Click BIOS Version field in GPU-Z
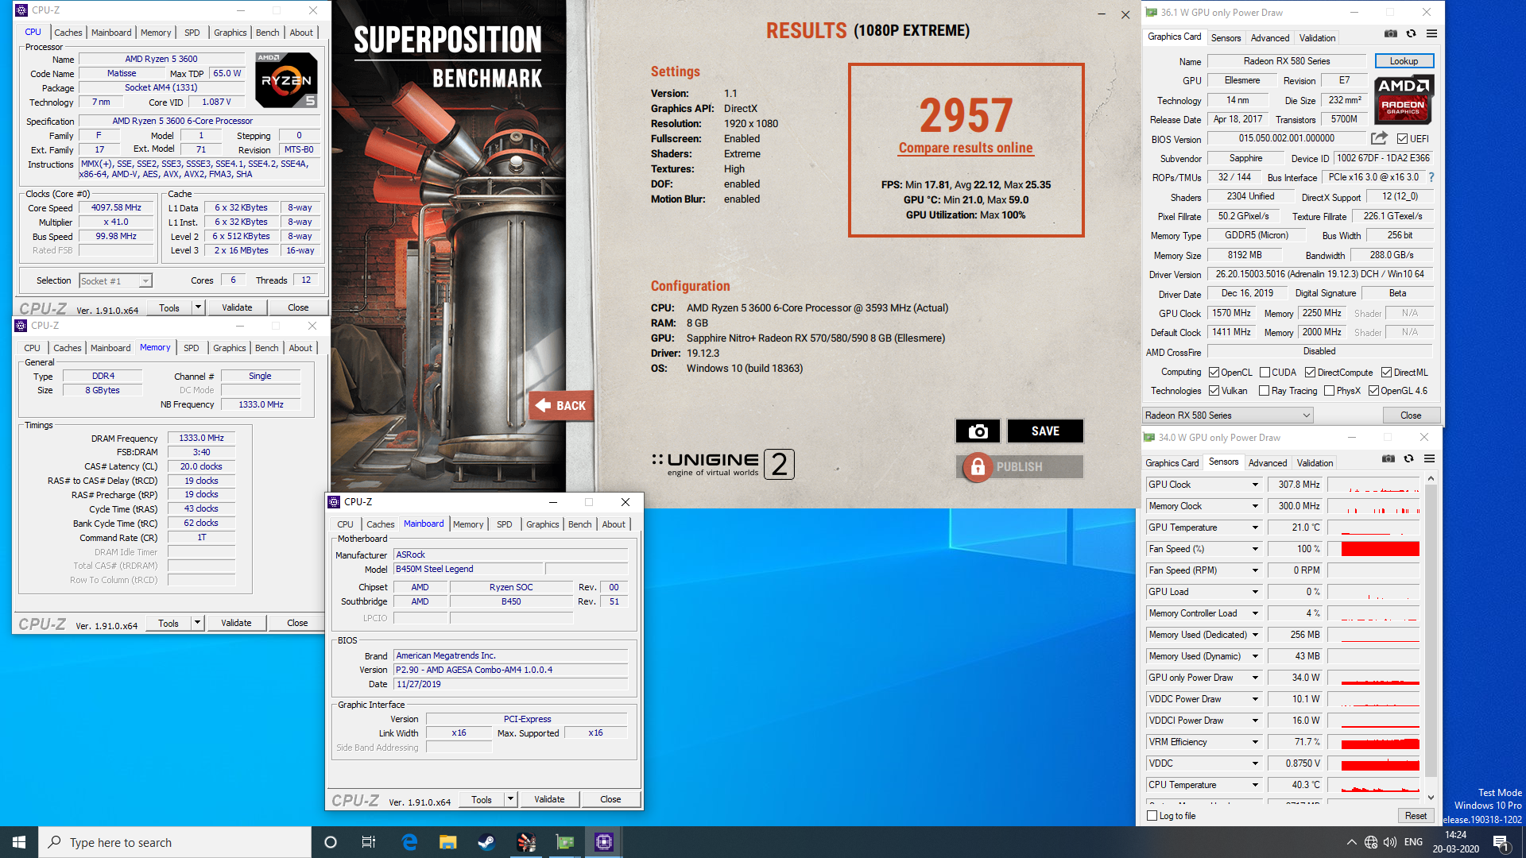The width and height of the screenshot is (1526, 858). pos(1286,138)
